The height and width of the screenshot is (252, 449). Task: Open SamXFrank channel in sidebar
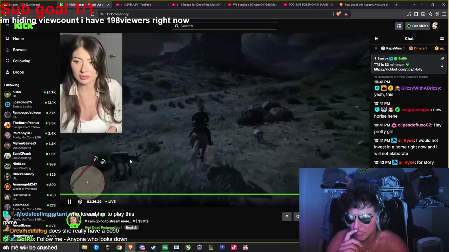coord(30,156)
